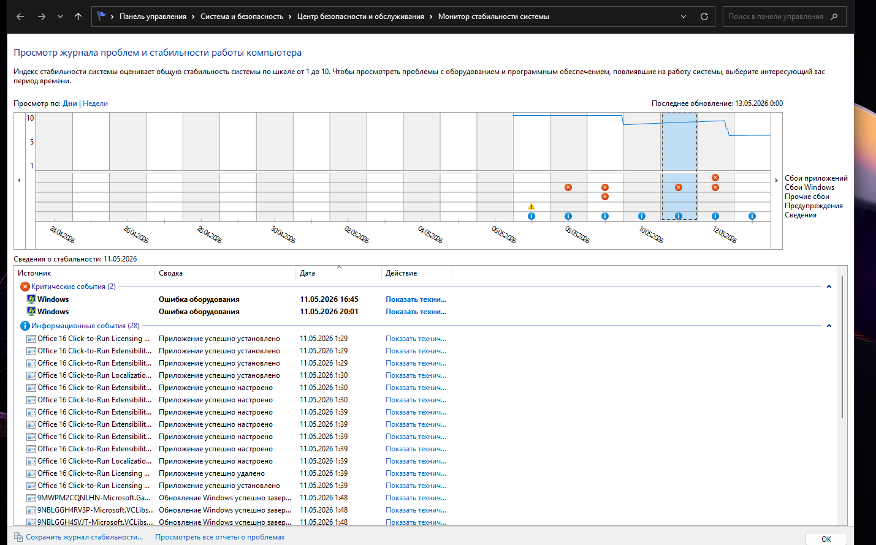Switch the chart view to Недели

click(x=95, y=103)
